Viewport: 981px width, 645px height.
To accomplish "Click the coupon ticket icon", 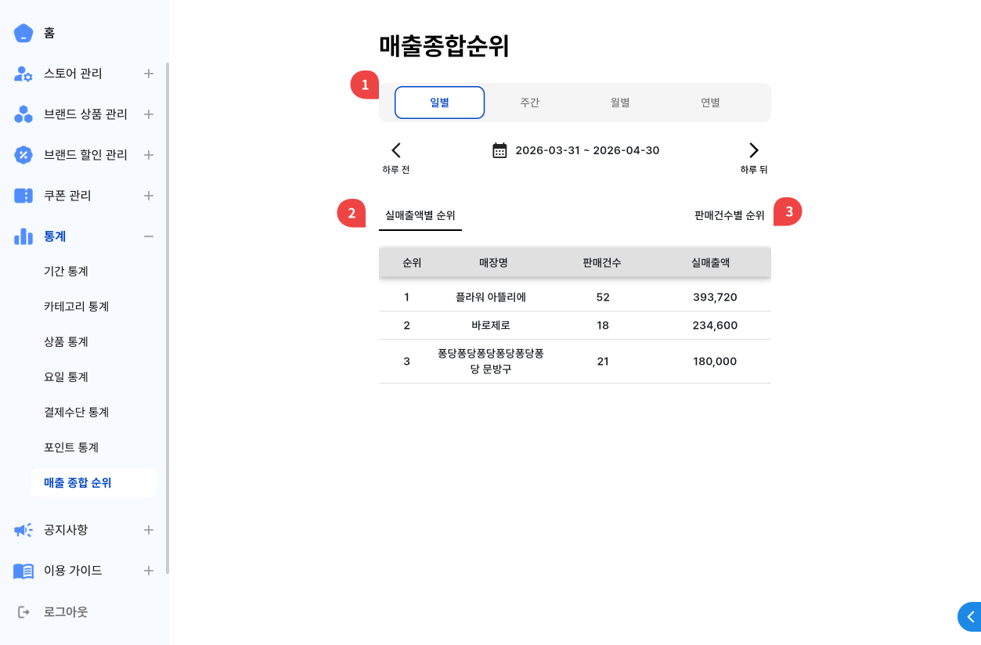I will (23, 196).
